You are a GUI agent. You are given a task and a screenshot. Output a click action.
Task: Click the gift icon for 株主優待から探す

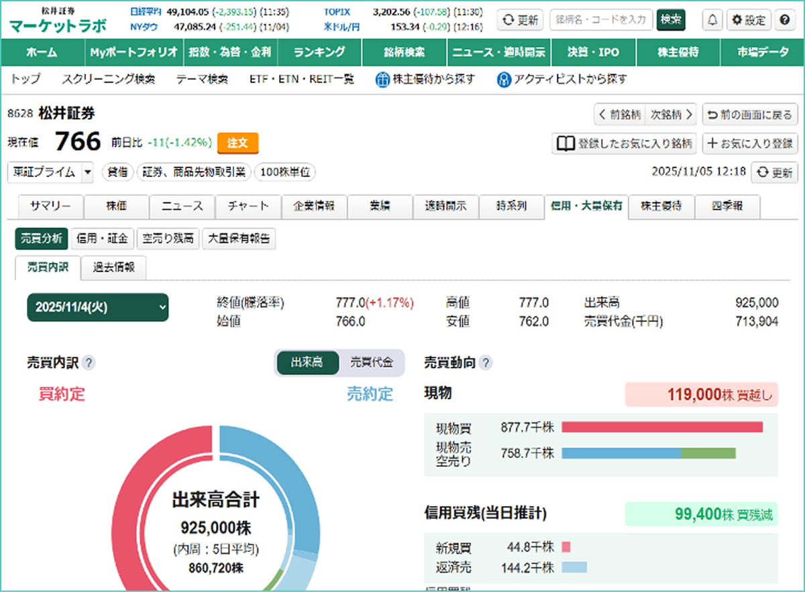[x=382, y=80]
